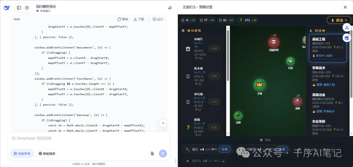Click the resource counter showing 77 +46
Image resolution: width=353 pixels, height=167 pixels.
[207, 20]
